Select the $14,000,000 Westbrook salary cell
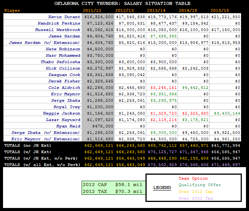The width and height of the screenshot is (249, 211). pos(130,30)
